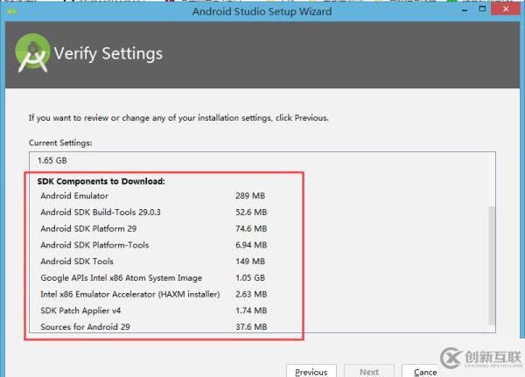
Task: Close the Setup Wizard window
Action: pyautogui.click(x=506, y=9)
